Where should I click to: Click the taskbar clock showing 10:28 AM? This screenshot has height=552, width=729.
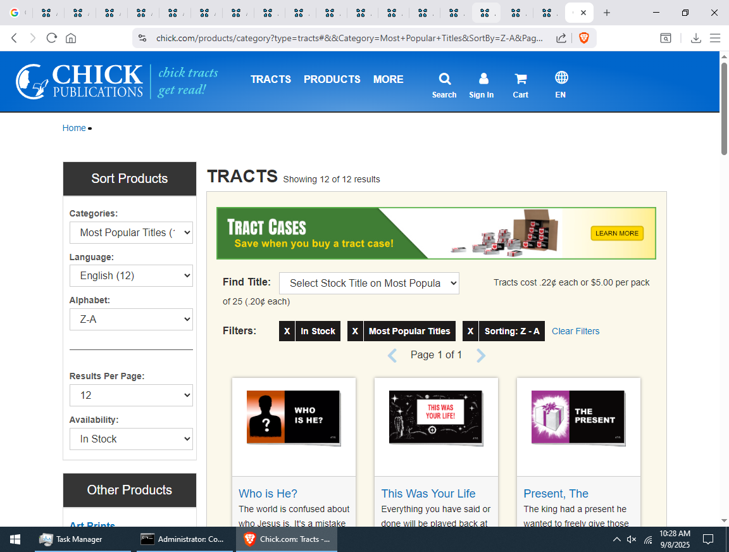click(x=675, y=539)
